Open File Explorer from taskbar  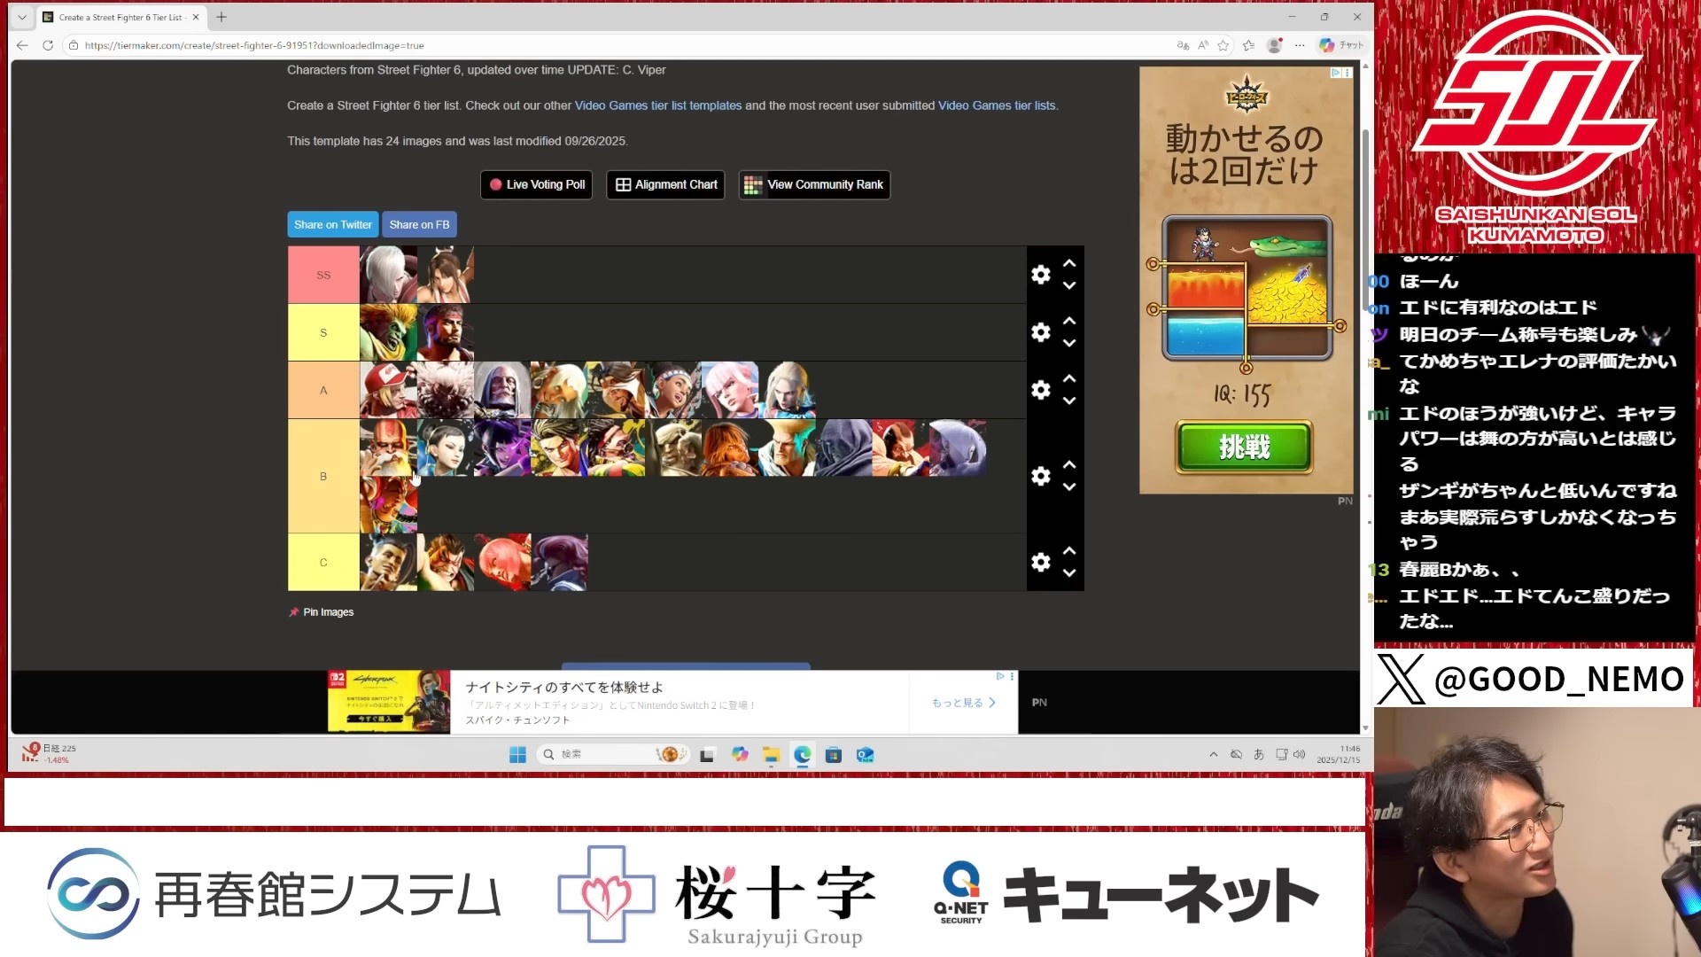click(771, 754)
